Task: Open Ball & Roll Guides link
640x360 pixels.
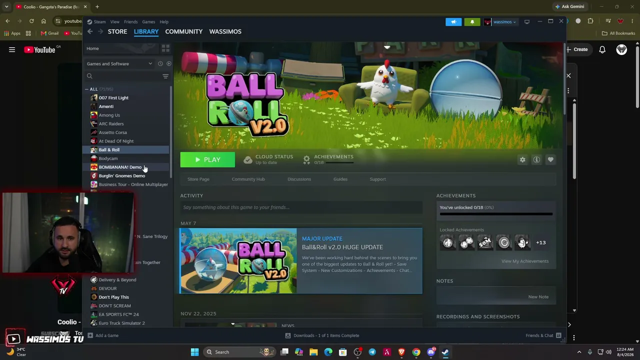Action: coord(340,179)
